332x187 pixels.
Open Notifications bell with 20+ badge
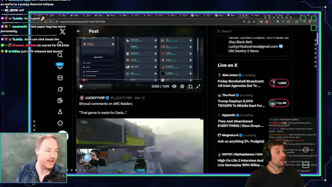(x=60, y=66)
